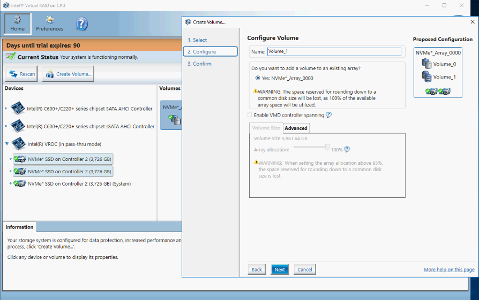This screenshot has width=479, height=300.
Task: Close the Create Volume dialog
Action: (472, 22)
